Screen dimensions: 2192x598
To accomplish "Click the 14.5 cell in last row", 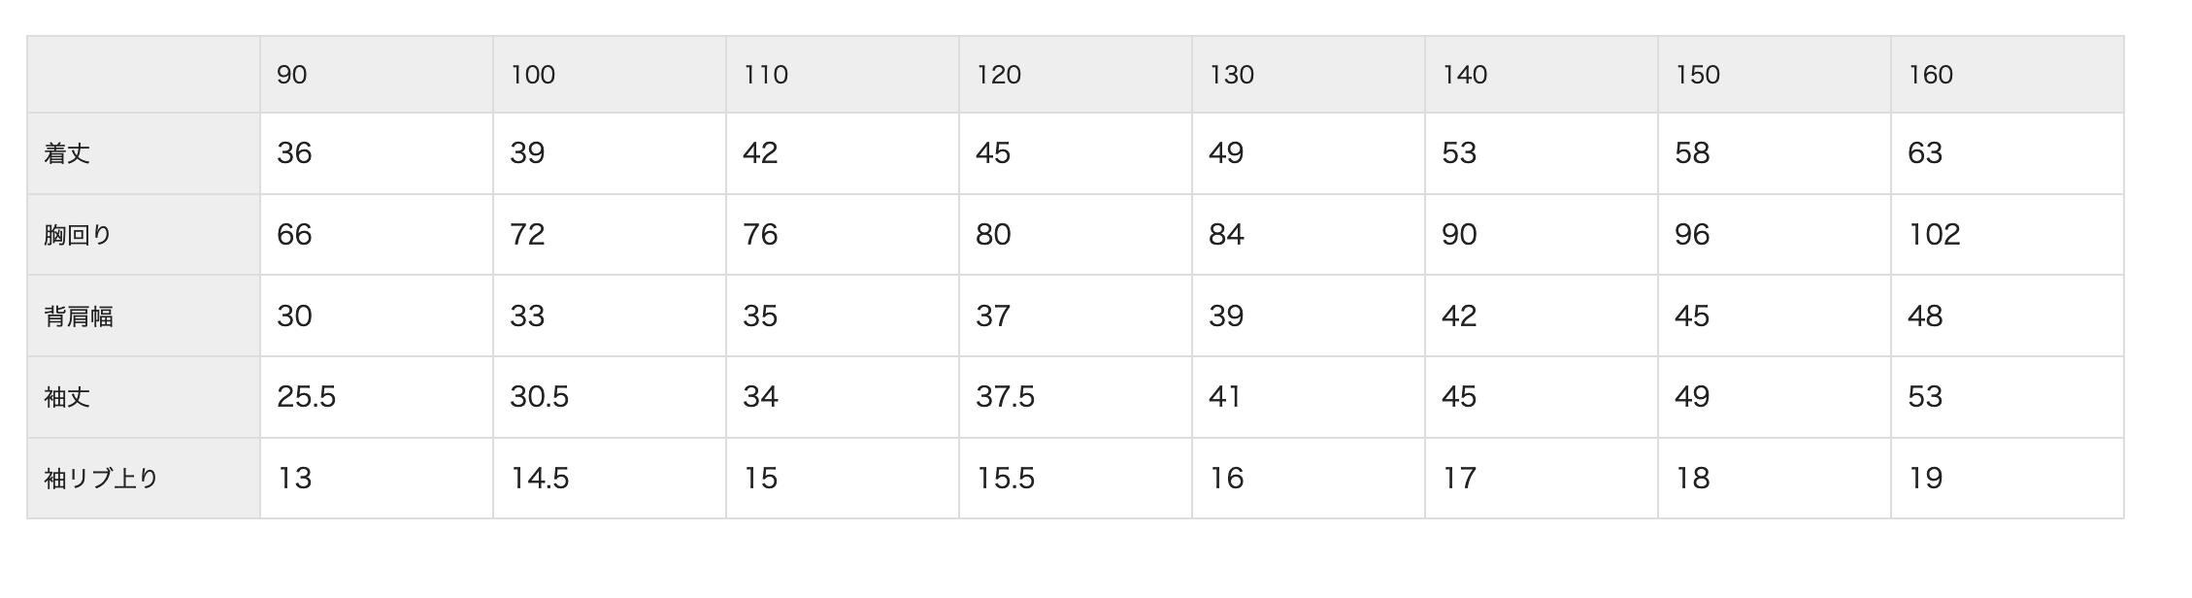I will (x=610, y=479).
